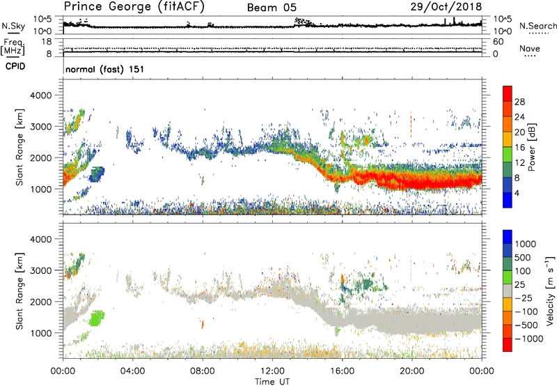Click the 'Beam 05' label

pyautogui.click(x=272, y=8)
